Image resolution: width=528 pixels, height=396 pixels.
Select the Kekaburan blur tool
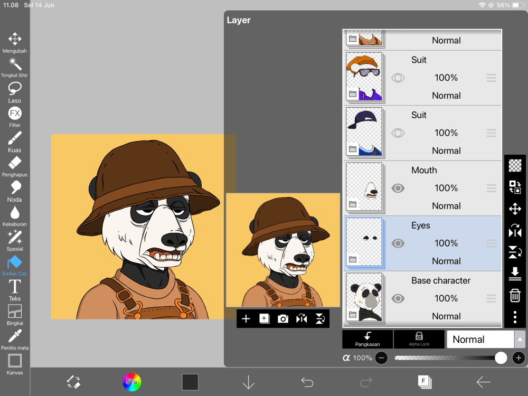14,216
